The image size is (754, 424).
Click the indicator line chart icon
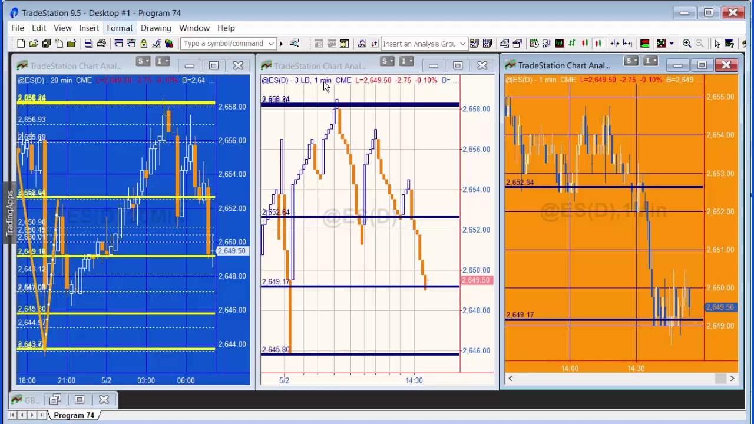click(361, 44)
